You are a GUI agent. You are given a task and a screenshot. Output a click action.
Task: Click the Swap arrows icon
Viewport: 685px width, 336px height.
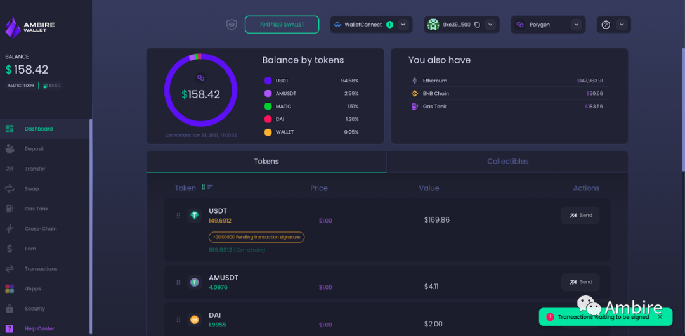click(10, 189)
